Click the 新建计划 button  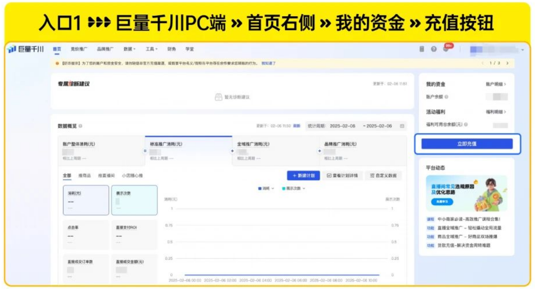click(304, 175)
